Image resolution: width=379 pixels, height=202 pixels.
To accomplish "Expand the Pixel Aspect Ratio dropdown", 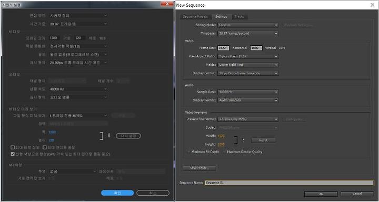I will (x=248, y=56).
